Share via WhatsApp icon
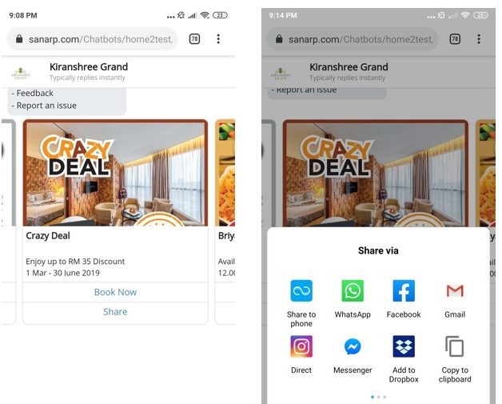 (353, 290)
